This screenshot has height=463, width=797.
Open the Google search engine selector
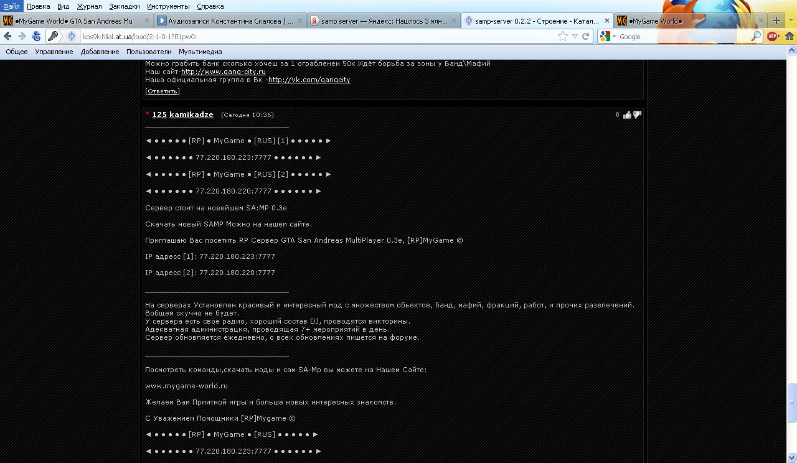[x=608, y=37]
